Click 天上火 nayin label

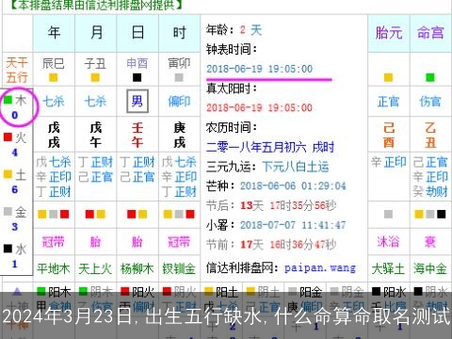[x=95, y=268]
